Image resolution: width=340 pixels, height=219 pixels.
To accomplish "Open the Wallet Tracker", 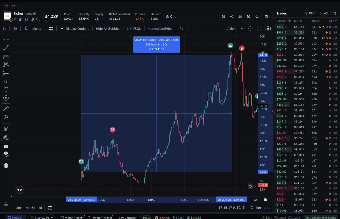I will point(72,217).
